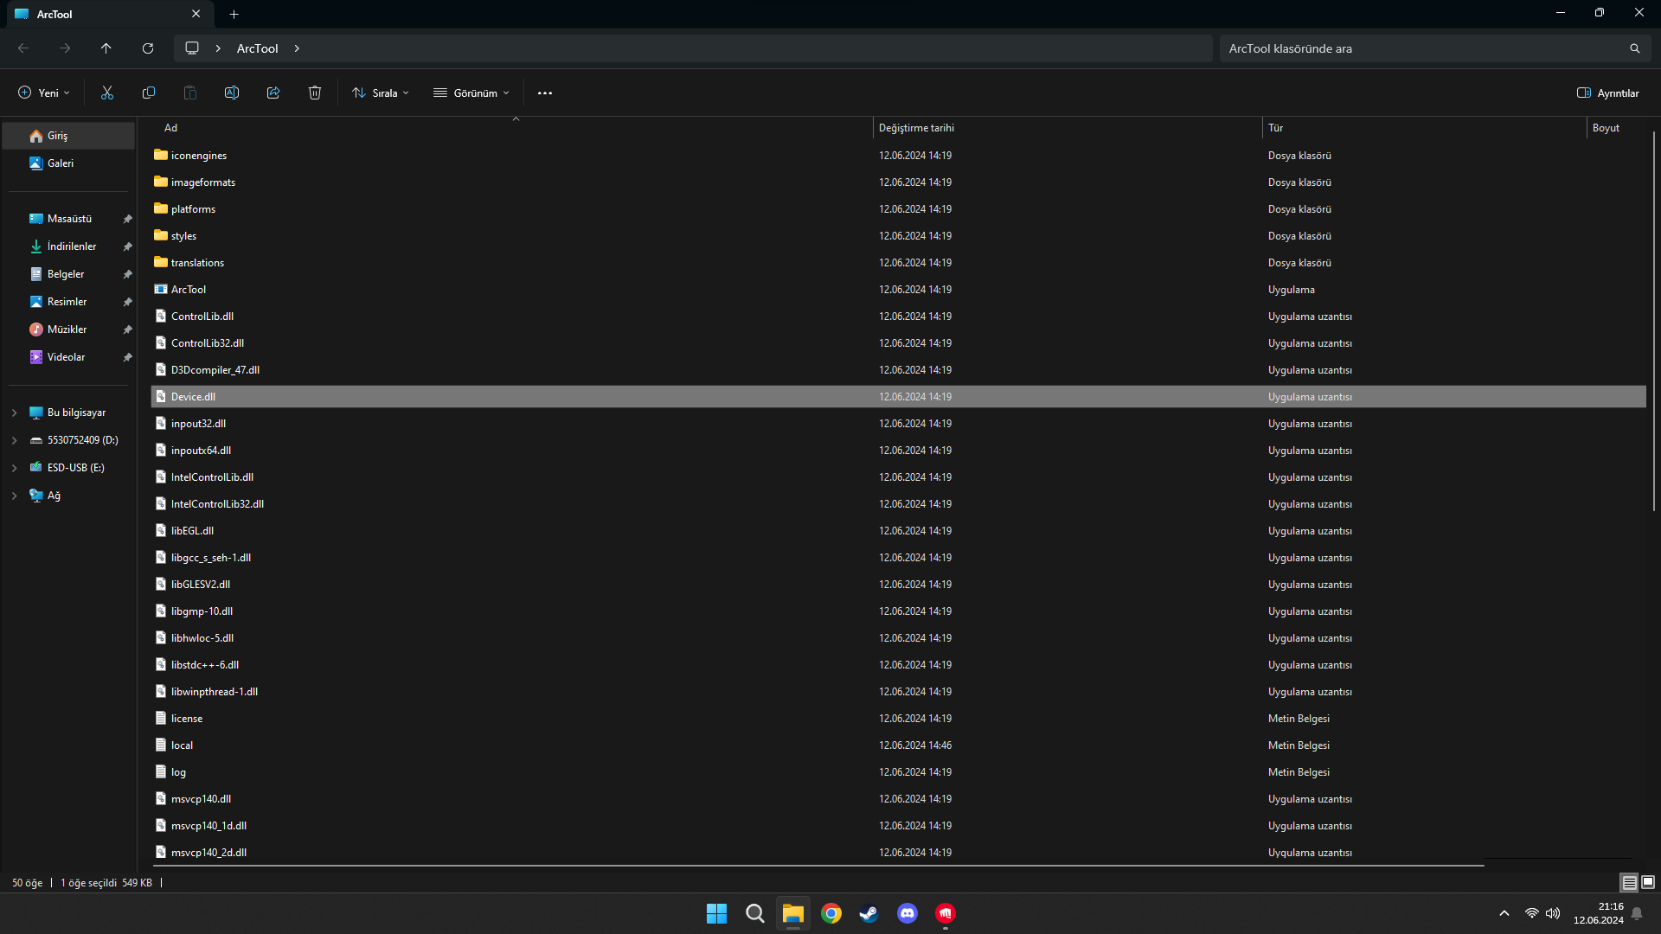Click the horizontal scrollbar at the bottom

pyautogui.click(x=818, y=864)
